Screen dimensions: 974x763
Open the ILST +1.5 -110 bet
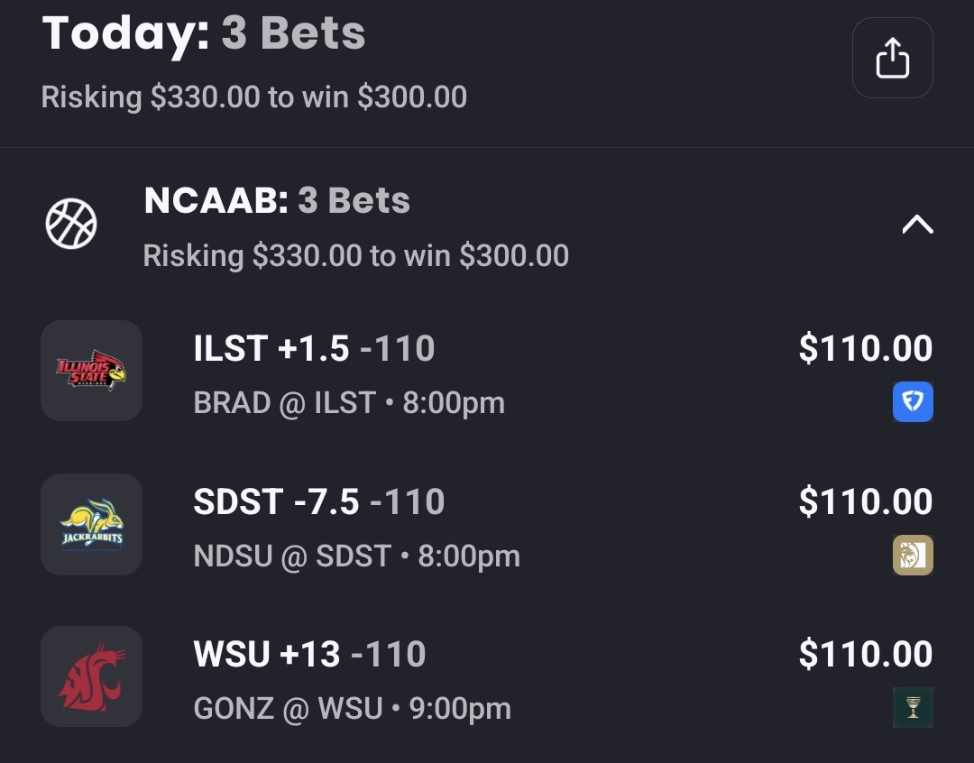coord(314,349)
